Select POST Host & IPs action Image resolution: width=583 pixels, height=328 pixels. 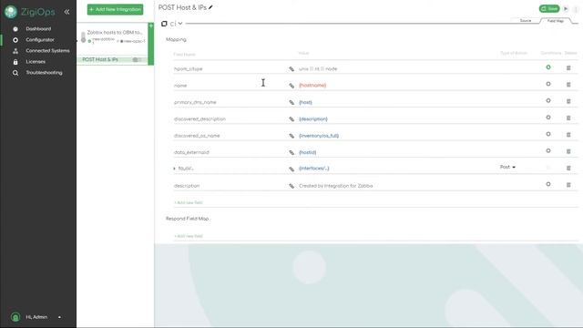tap(100, 59)
